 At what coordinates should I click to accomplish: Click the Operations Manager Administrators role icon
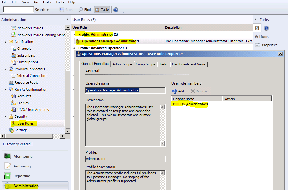click(x=78, y=41)
